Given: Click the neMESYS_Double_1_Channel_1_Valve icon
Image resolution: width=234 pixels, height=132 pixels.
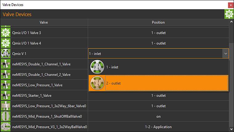Looking at the screenshot, I should 6,64.
